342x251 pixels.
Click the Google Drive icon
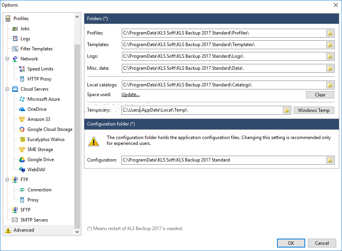pyautogui.click(x=22, y=160)
